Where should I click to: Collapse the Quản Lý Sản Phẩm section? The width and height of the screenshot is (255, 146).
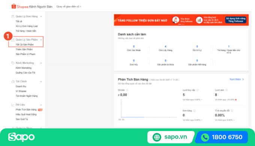[x=41, y=40]
